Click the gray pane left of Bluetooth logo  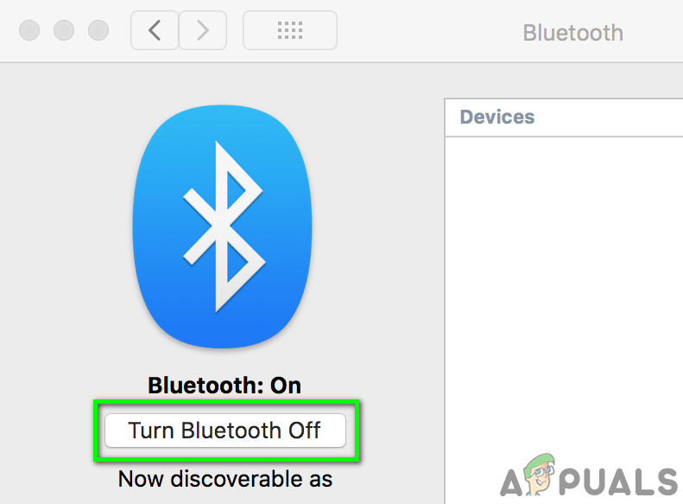[x=66, y=226]
